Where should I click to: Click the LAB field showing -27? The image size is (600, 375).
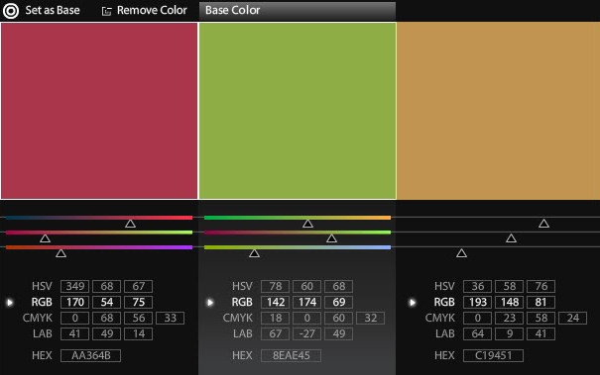(306, 333)
